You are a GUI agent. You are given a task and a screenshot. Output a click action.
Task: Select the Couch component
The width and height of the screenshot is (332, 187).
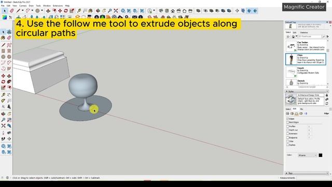(x=306, y=72)
